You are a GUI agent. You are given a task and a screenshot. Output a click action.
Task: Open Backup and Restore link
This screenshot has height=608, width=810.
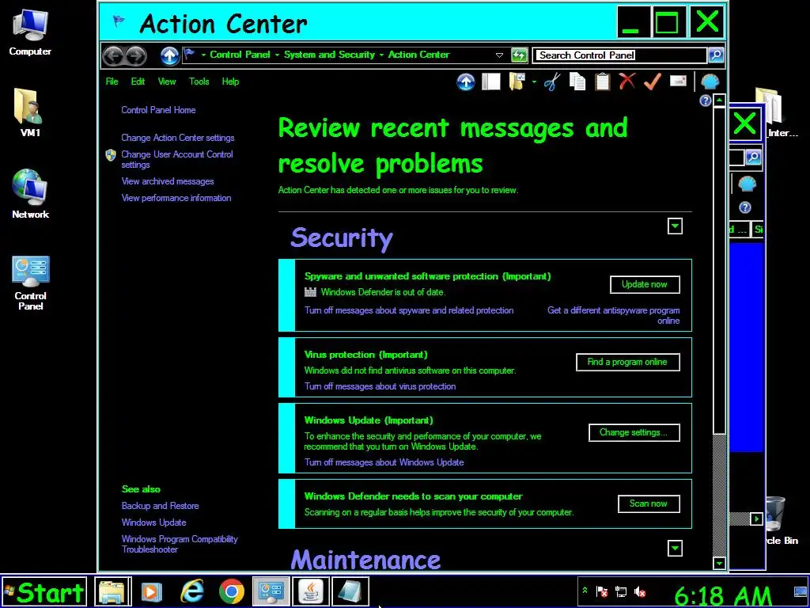click(x=160, y=506)
